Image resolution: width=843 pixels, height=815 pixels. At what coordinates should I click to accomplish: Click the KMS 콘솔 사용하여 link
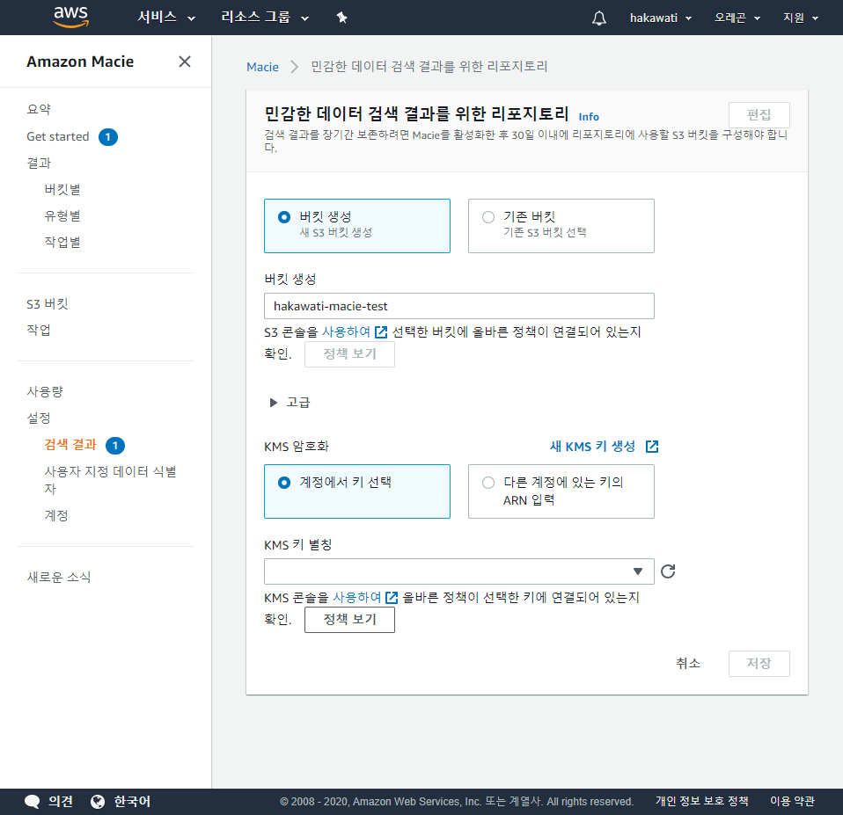click(357, 598)
